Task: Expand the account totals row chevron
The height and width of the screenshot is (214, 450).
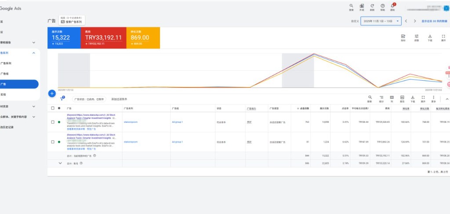Action: pyautogui.click(x=61, y=163)
